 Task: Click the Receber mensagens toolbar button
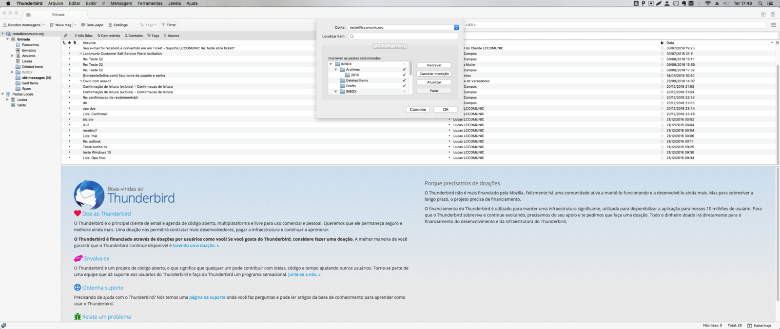coord(21,25)
